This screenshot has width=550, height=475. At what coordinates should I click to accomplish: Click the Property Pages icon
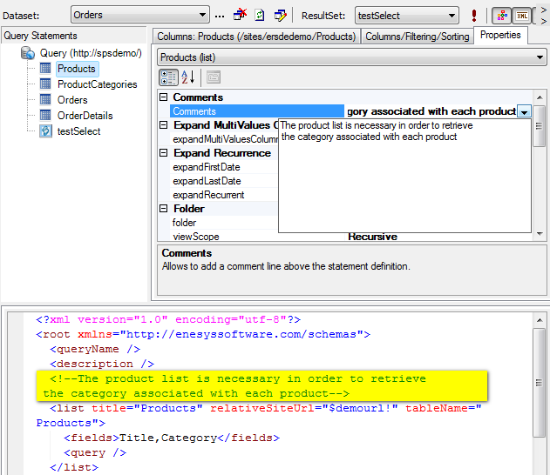(213, 77)
